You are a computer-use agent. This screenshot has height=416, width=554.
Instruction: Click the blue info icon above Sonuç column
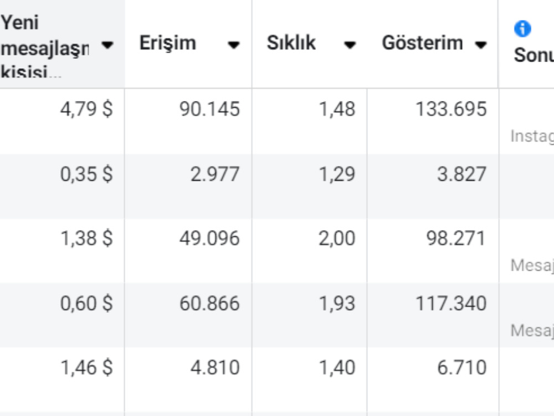pos(522,28)
